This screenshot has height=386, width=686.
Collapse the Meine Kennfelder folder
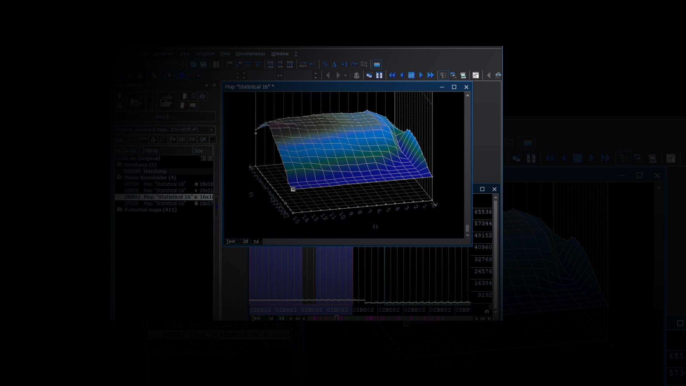click(x=120, y=178)
